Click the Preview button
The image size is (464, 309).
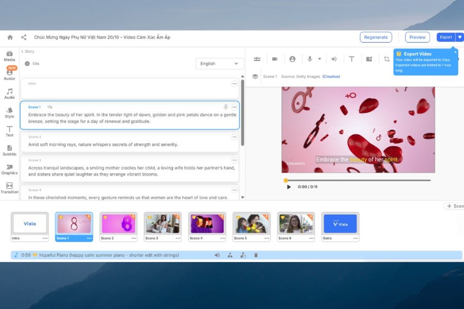(417, 37)
